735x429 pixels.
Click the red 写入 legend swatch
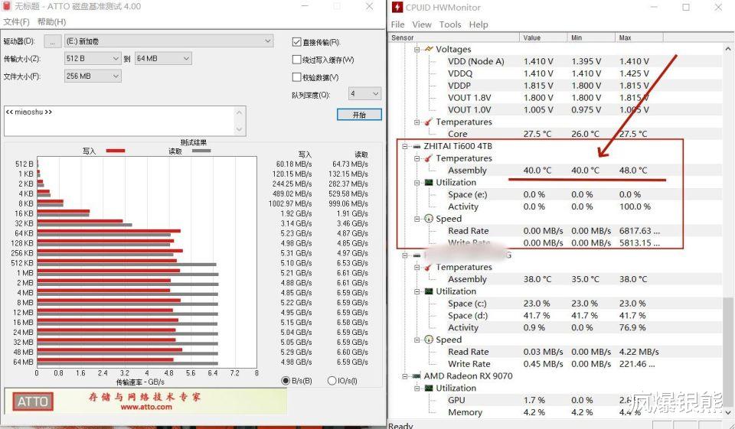[x=116, y=151]
